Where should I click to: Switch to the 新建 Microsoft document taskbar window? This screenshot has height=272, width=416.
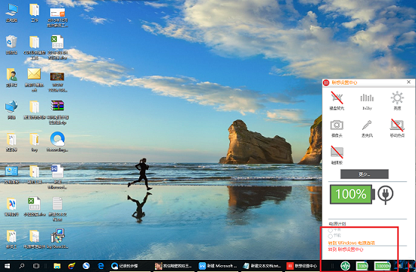tap(218, 266)
